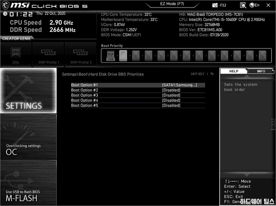Screen dimensions: 276x206
Task: Change Boot Option #2 Disabled value
Action: pos(171,90)
